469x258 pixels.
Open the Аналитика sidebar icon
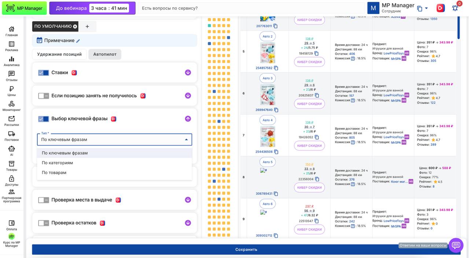[x=11, y=61]
